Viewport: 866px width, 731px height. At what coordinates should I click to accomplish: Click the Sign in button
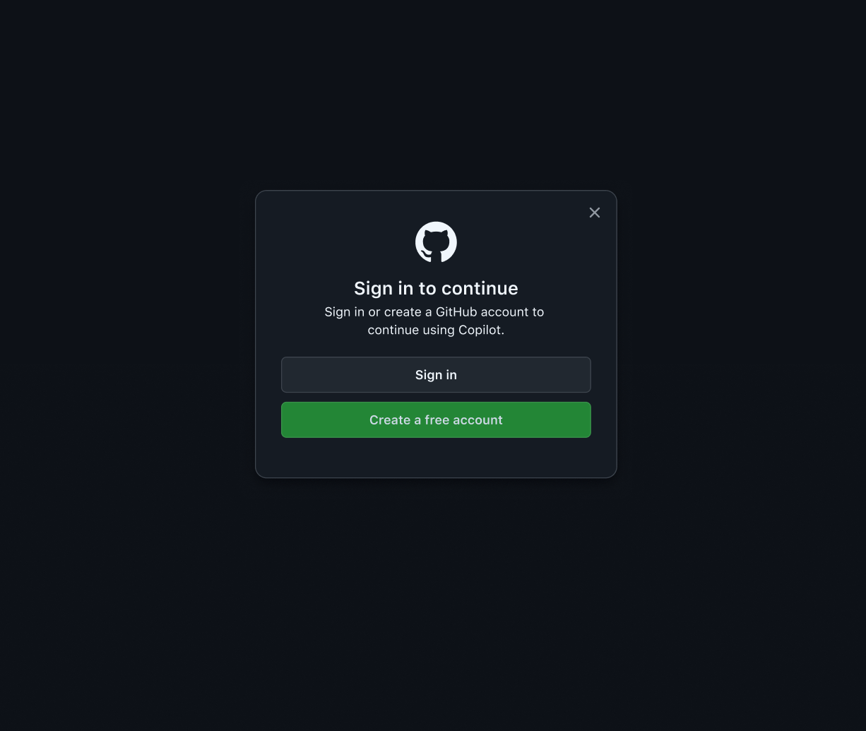(x=436, y=374)
